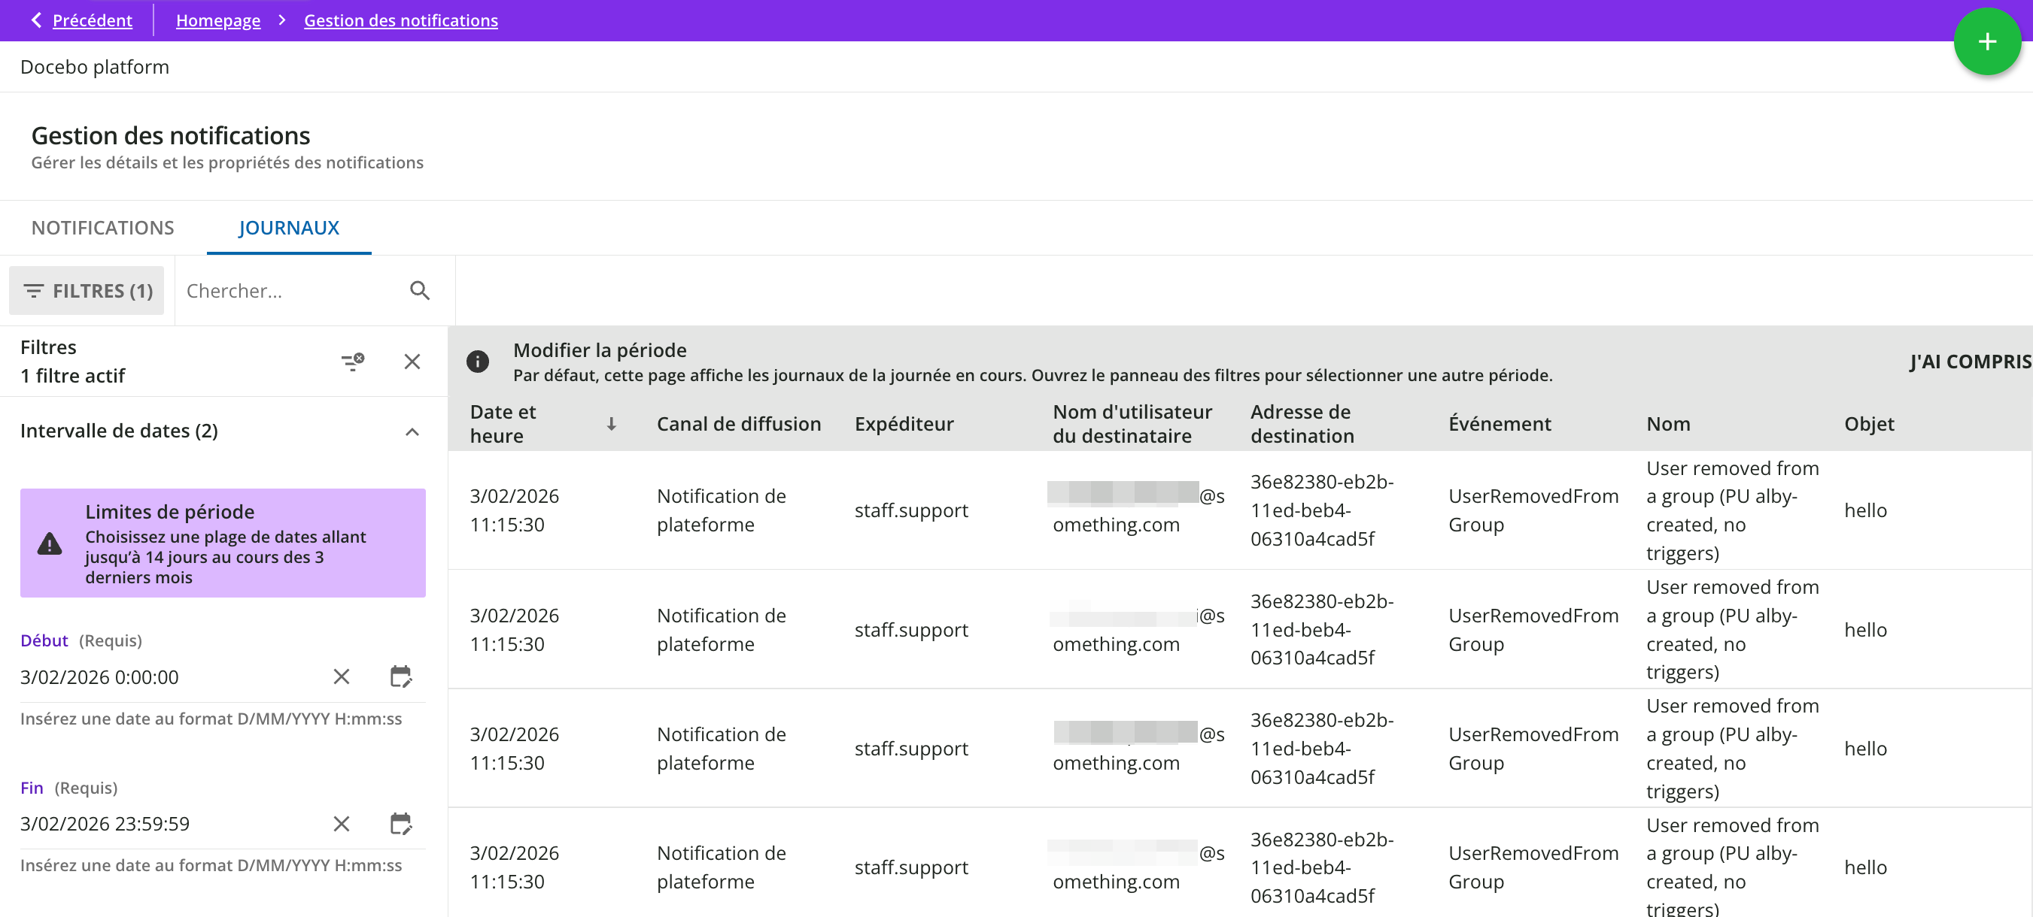Screen dimensions: 2033x917
Task: Close the Filtres side panel
Action: 412,362
